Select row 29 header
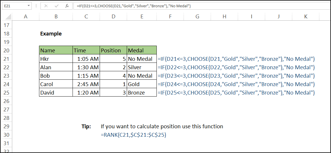 [7, 127]
